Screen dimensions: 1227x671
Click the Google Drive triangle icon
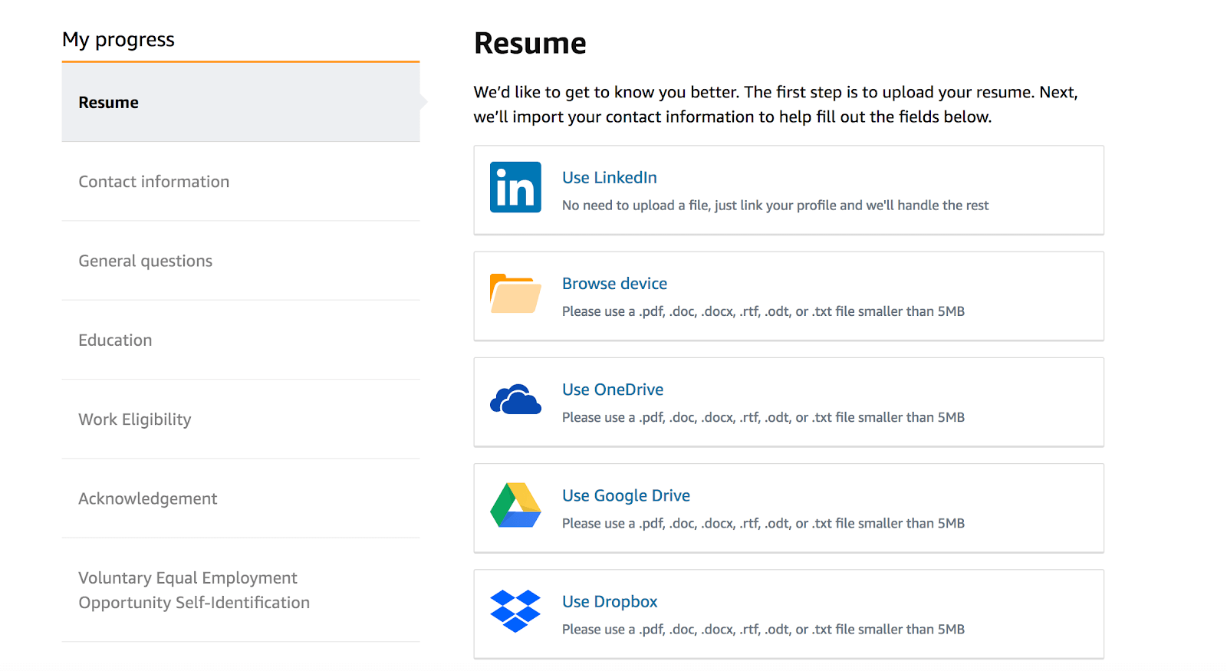(x=515, y=505)
